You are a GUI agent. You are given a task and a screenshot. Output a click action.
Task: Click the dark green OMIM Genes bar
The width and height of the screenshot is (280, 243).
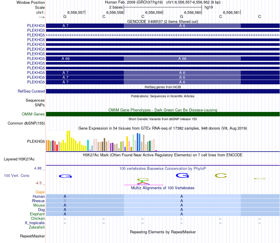pos(163,114)
